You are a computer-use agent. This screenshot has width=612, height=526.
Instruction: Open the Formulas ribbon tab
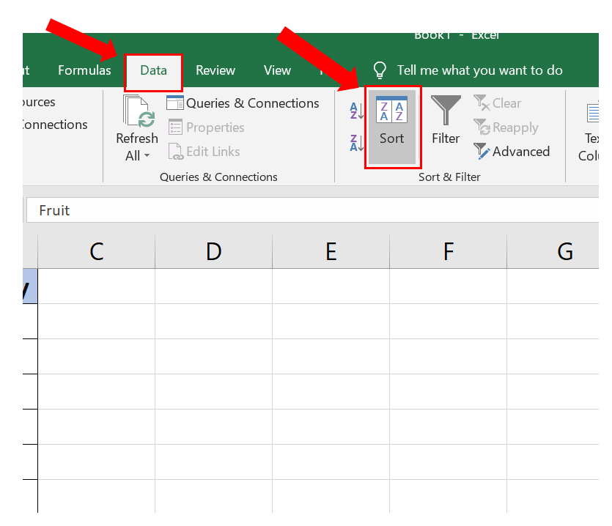click(x=84, y=70)
